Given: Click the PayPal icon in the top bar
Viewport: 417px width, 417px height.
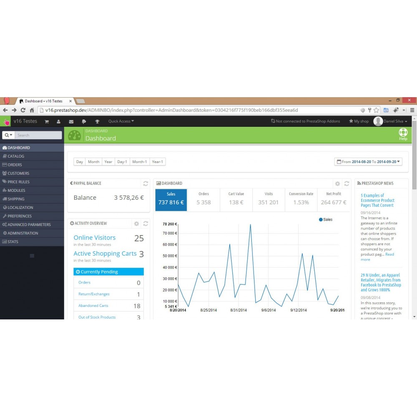Looking at the screenshot, I should click(84, 121).
